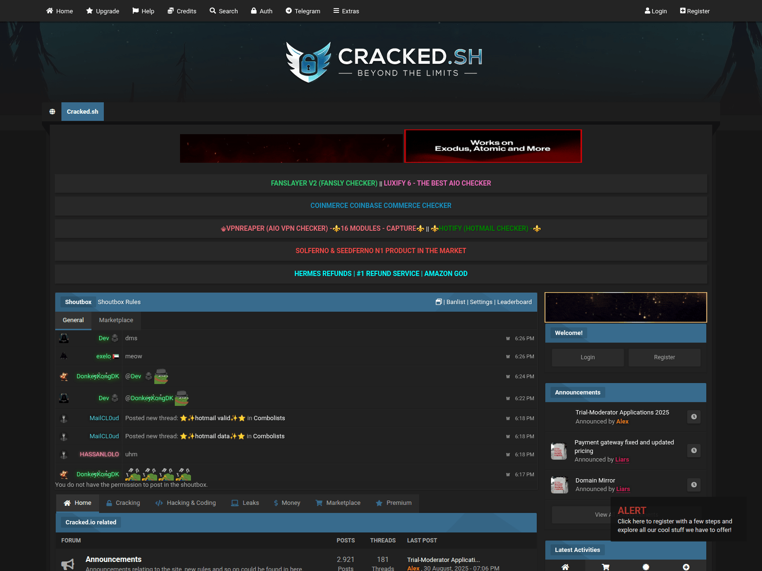Click clock icon for Payment gateway announcement
The image size is (762, 571).
pos(694,451)
